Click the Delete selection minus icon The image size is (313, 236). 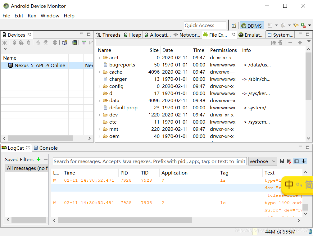click(290, 43)
